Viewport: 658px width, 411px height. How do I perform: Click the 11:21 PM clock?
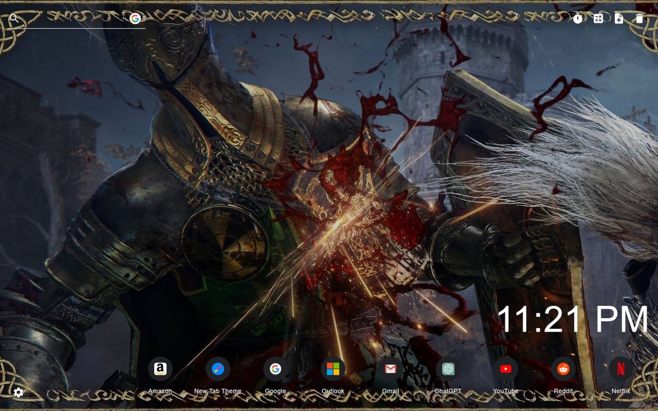(573, 319)
